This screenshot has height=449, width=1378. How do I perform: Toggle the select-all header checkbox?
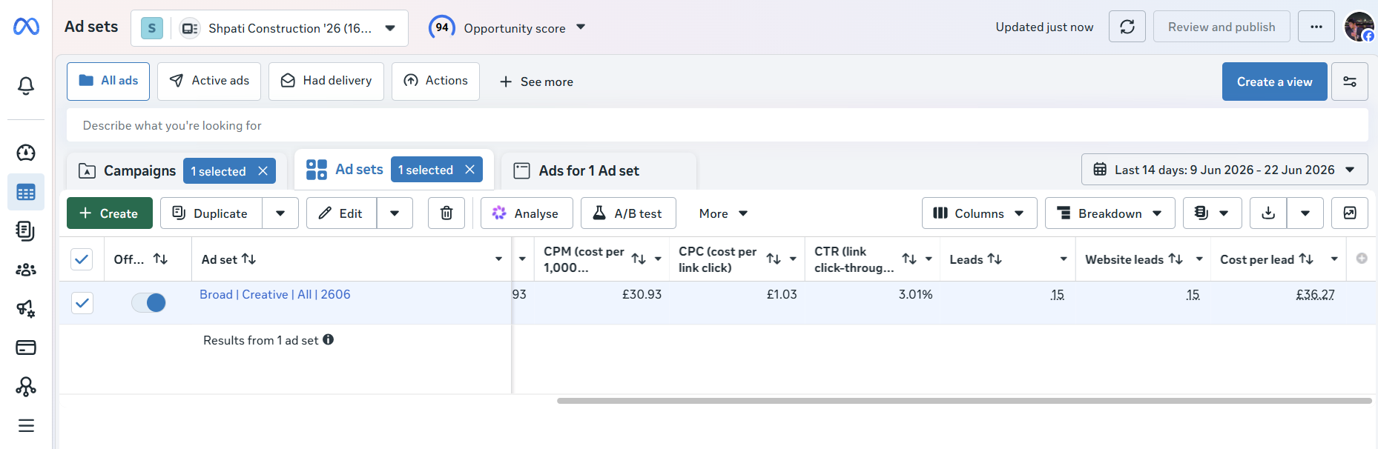(82, 259)
